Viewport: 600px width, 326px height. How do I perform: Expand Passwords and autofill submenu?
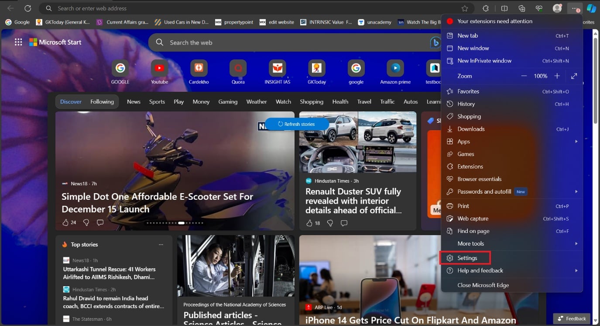pos(576,191)
